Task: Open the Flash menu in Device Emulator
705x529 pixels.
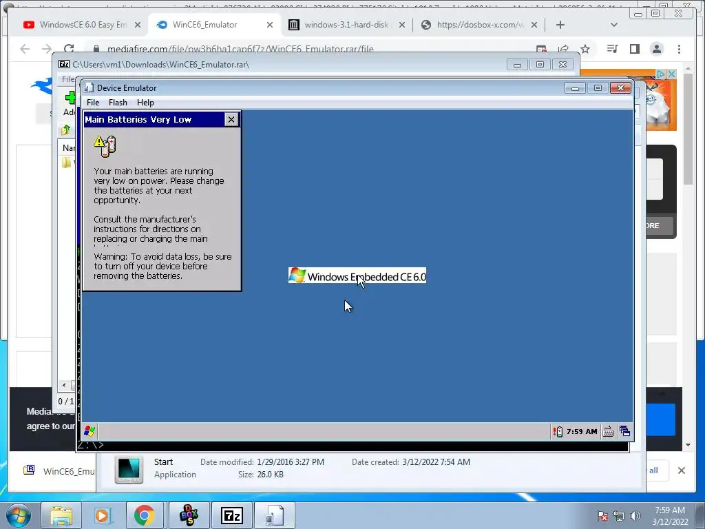Action: tap(118, 103)
